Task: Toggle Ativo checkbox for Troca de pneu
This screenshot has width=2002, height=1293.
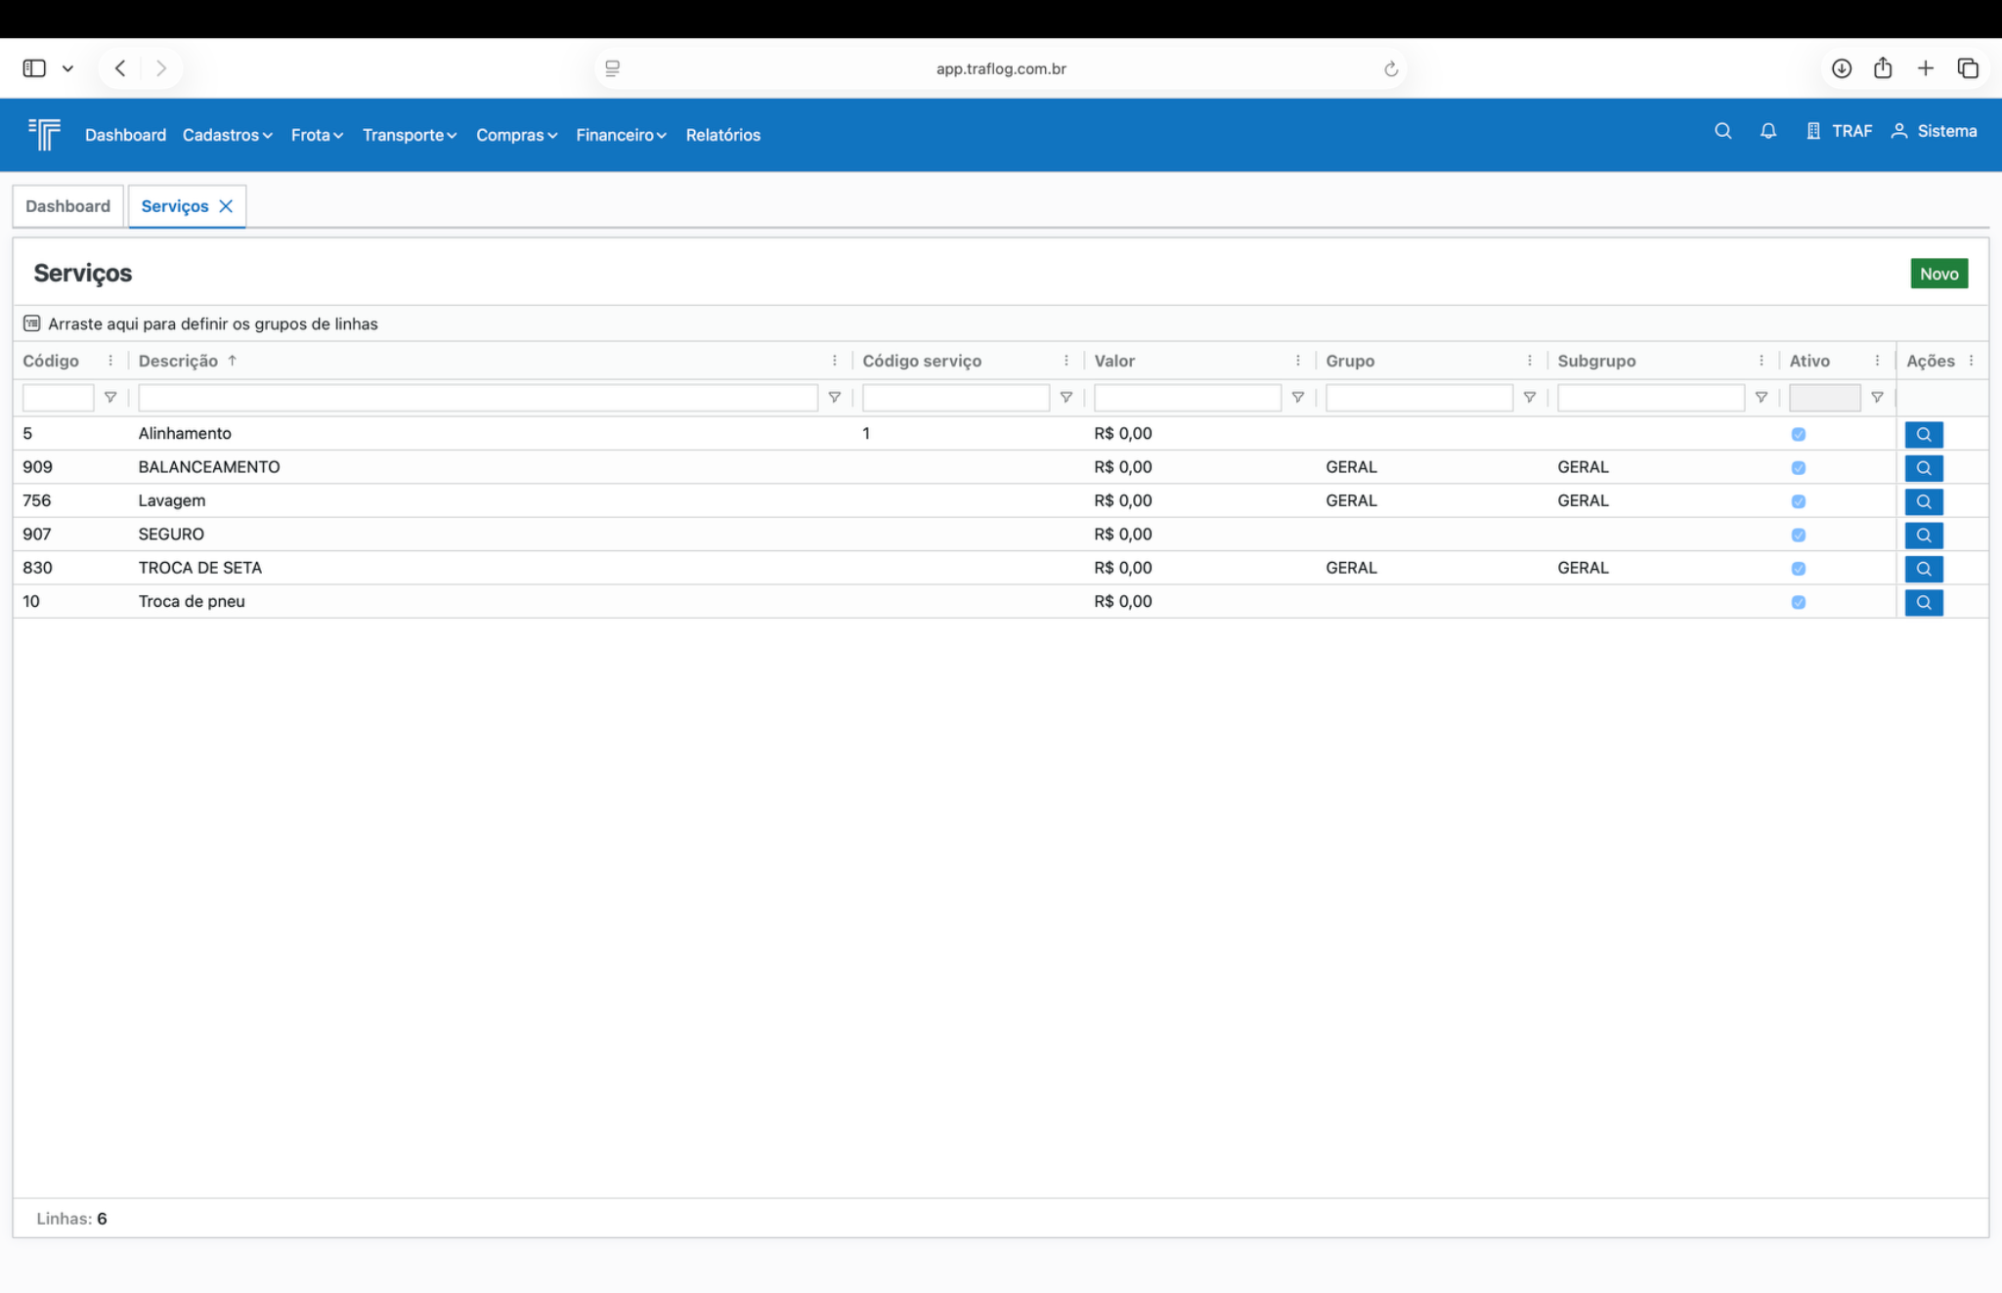Action: tap(1798, 602)
